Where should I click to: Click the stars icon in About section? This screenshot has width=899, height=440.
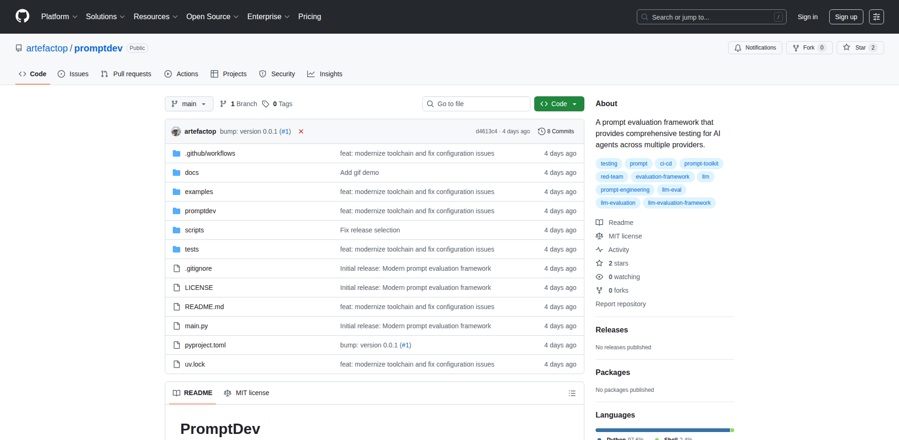pos(599,263)
